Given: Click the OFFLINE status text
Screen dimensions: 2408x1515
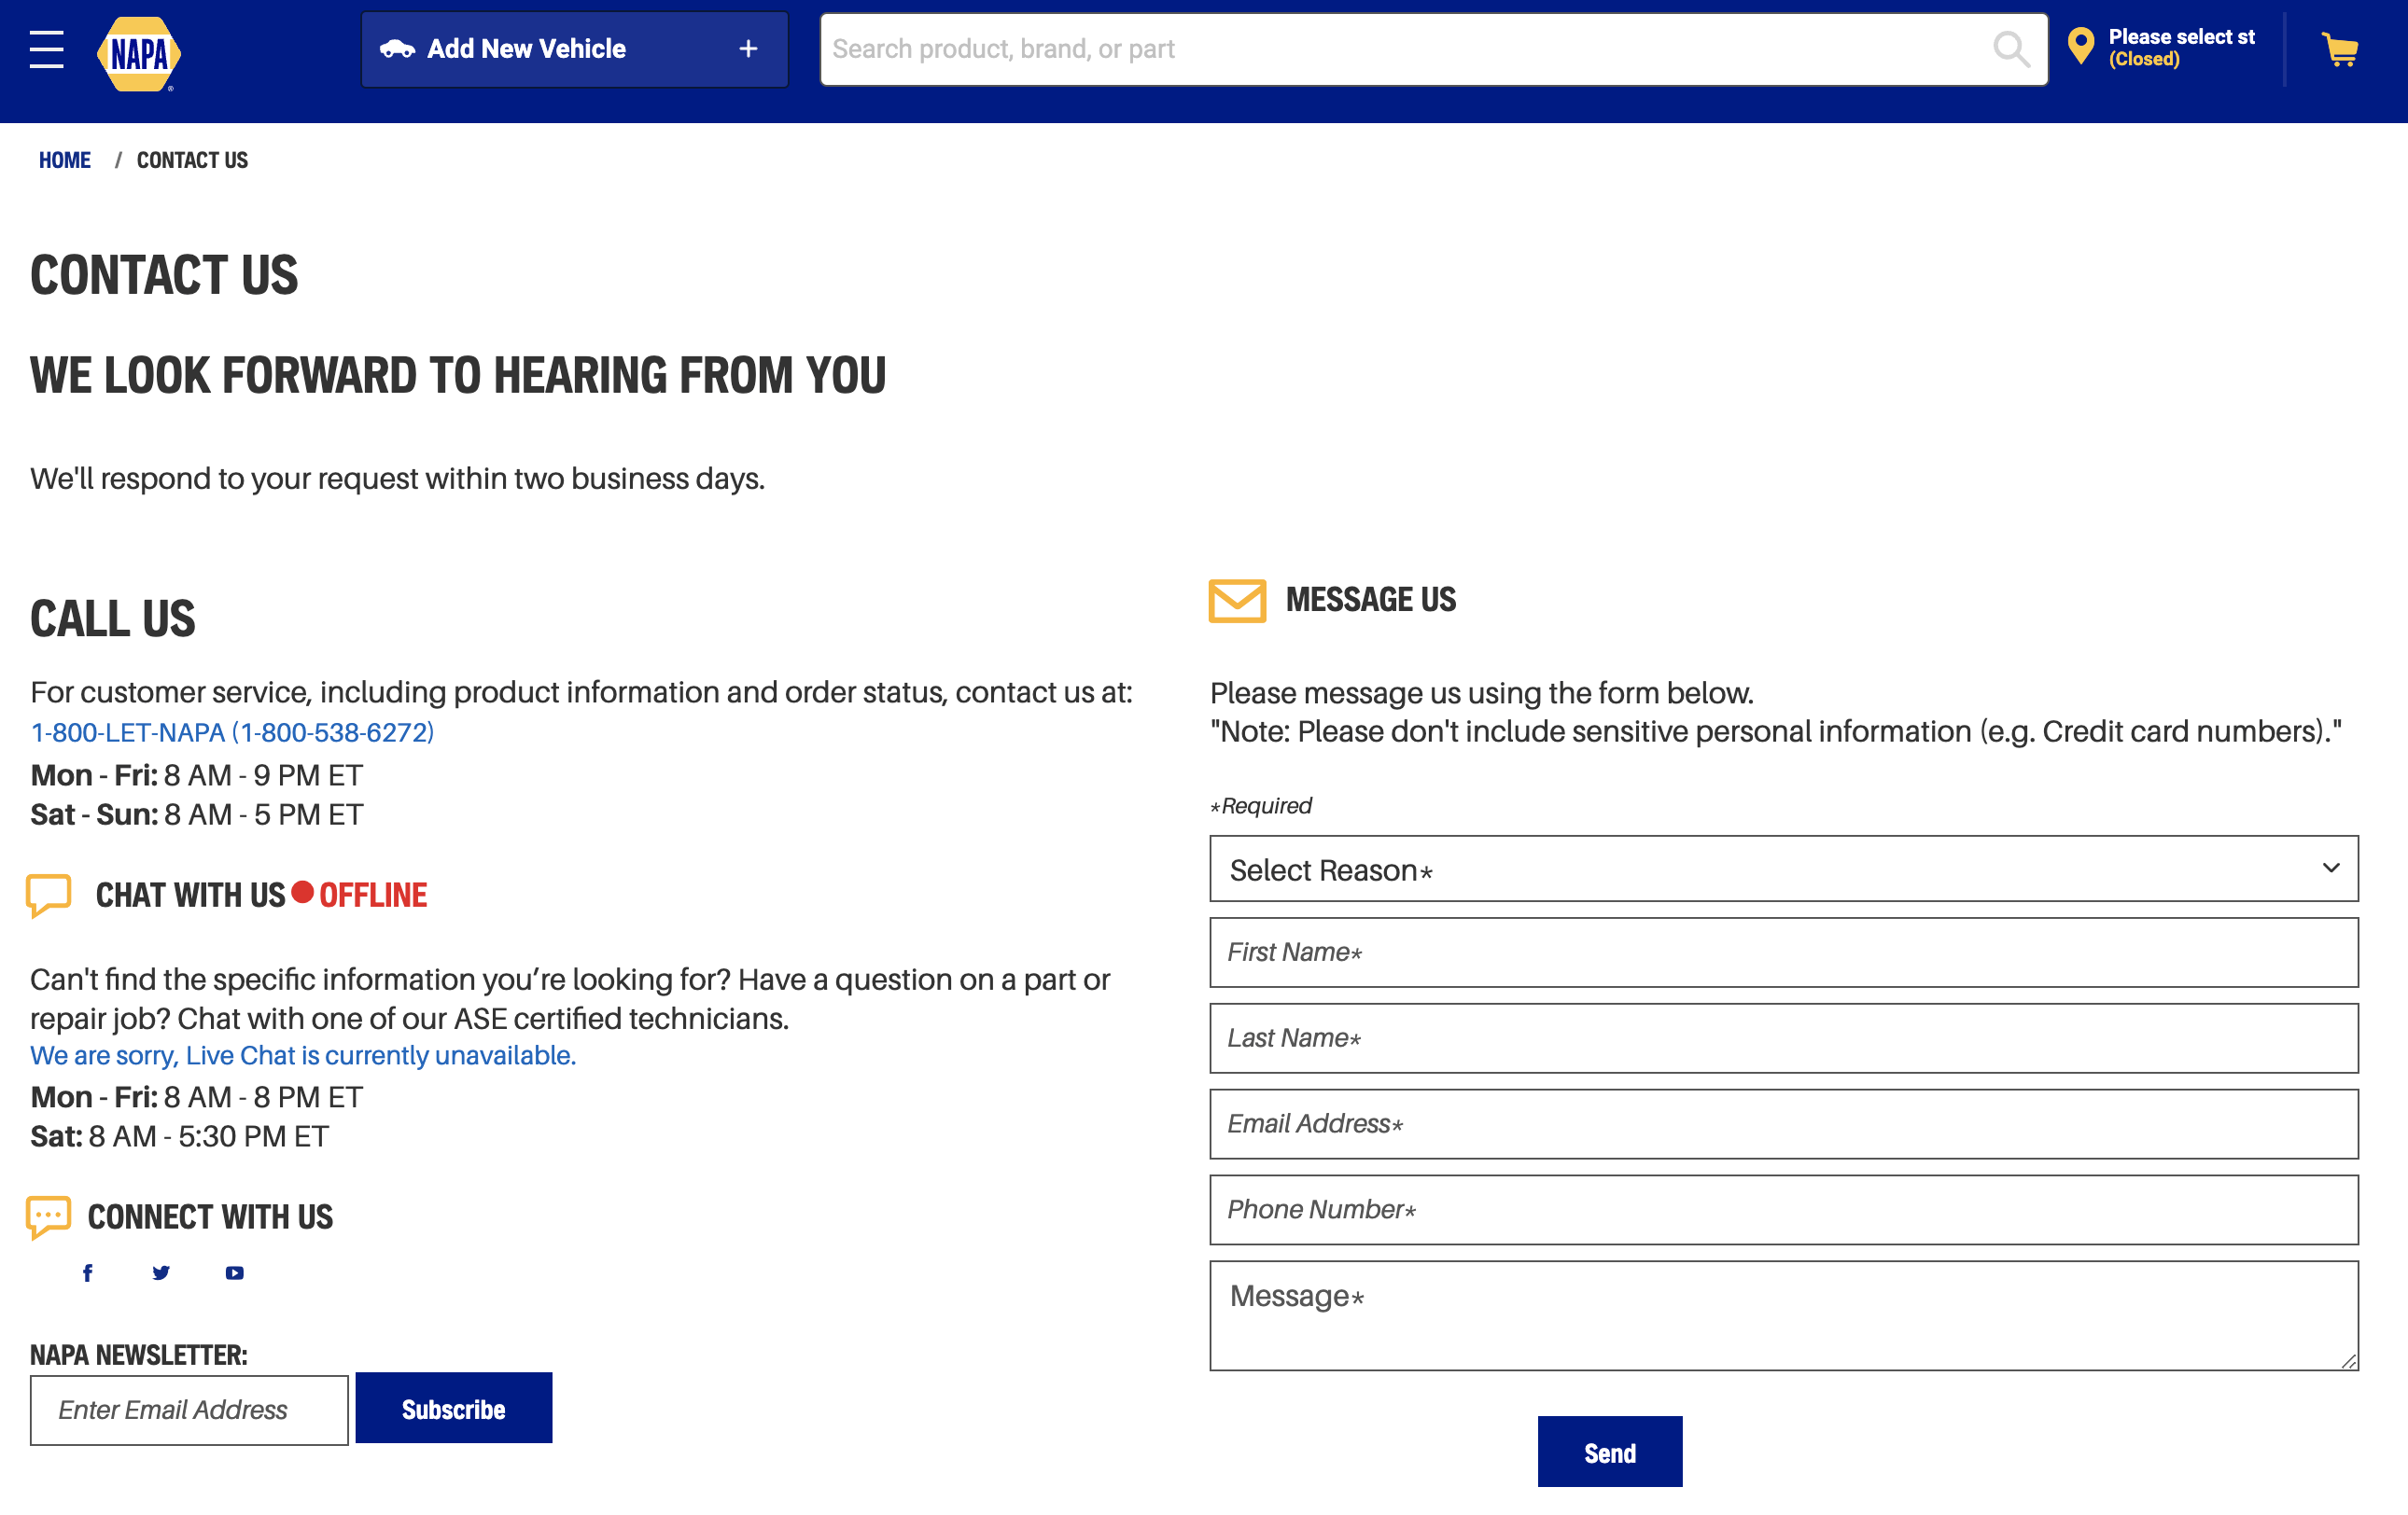Looking at the screenshot, I should tap(373, 895).
